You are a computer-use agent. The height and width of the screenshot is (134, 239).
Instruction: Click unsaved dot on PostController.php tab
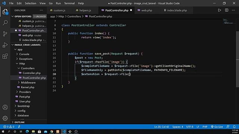click(131, 10)
